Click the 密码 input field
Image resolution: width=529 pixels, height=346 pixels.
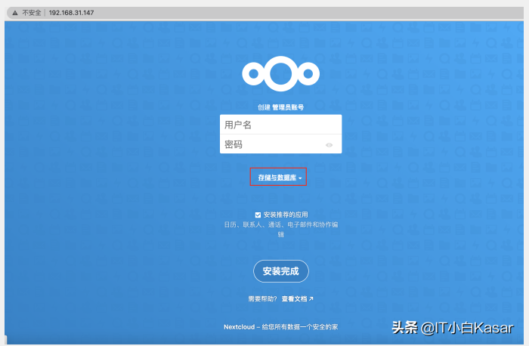(280, 144)
